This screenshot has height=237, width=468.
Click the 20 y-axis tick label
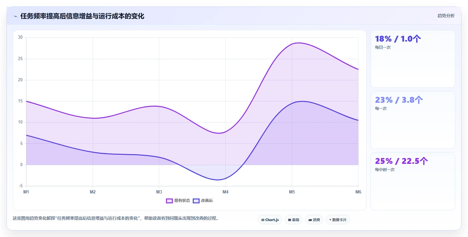pyautogui.click(x=20, y=80)
